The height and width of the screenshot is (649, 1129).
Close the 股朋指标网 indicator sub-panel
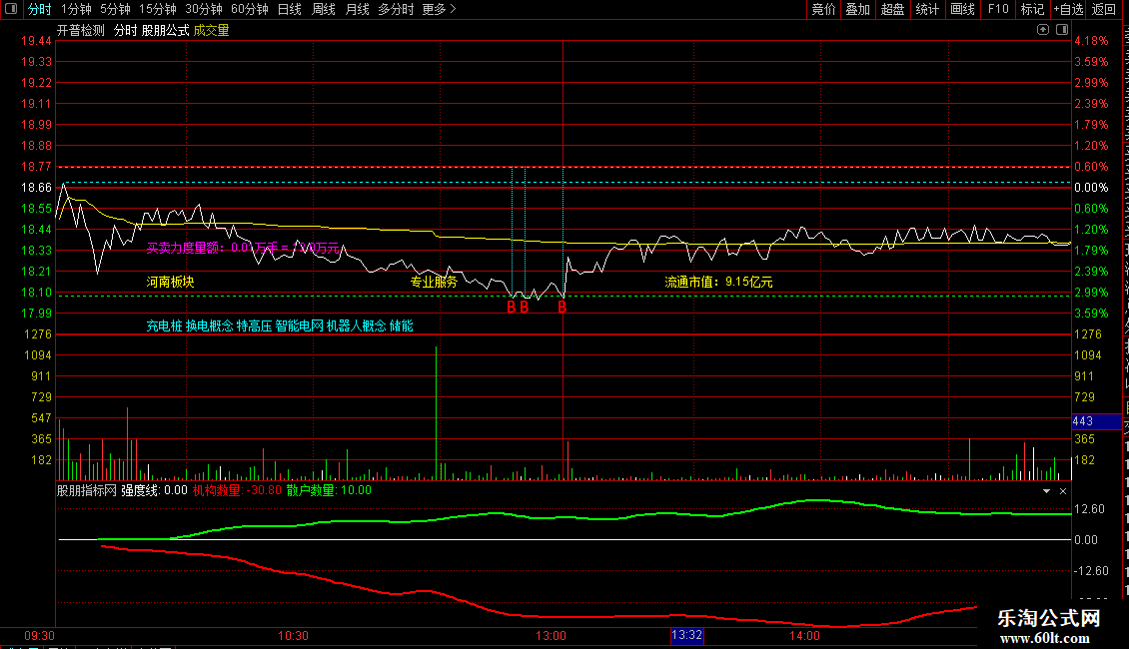[1063, 491]
